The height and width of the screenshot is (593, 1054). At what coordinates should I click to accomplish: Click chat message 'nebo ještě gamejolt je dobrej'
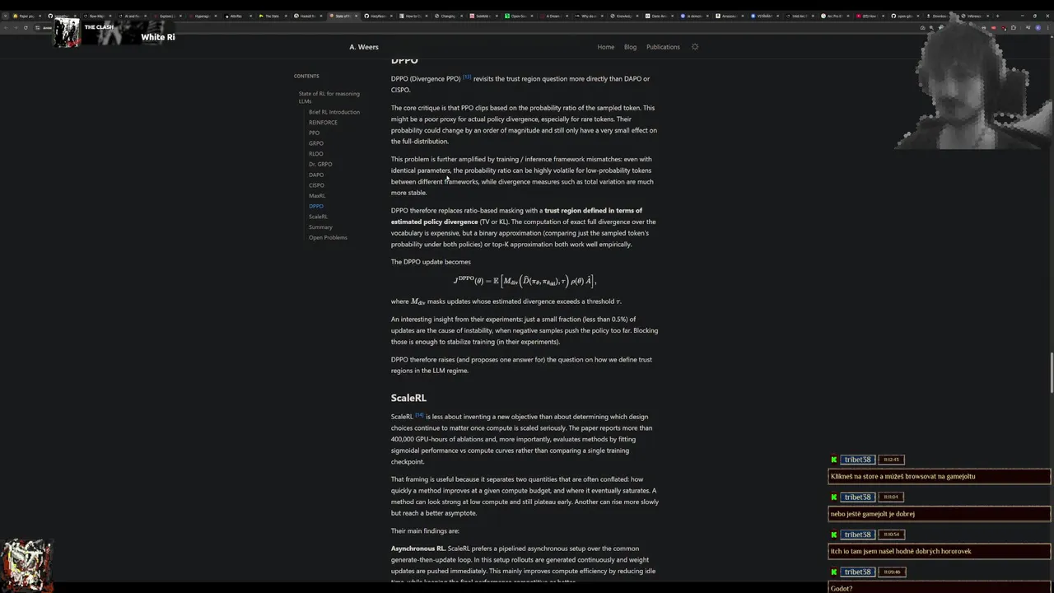click(x=939, y=514)
